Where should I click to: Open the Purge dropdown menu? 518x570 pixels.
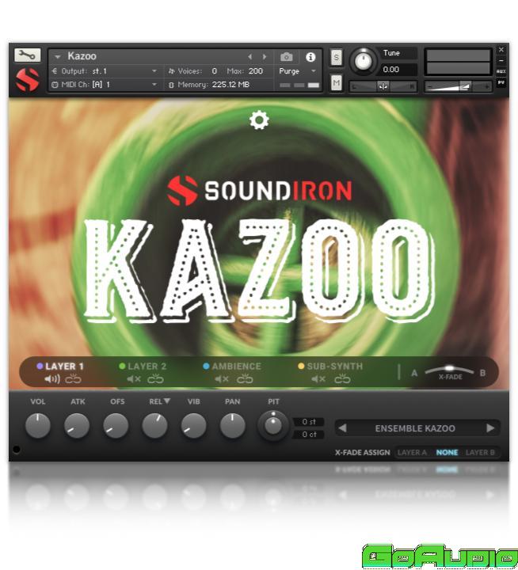click(x=298, y=70)
